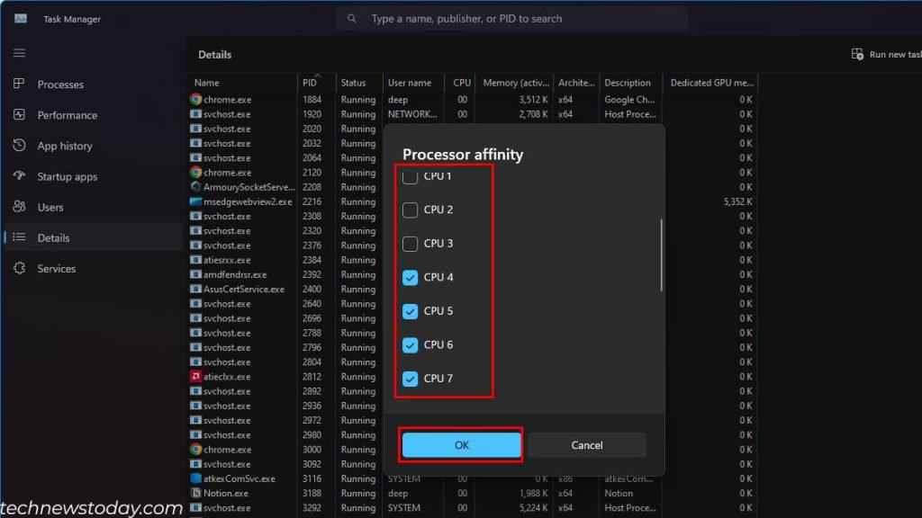Dismiss the dialog with Cancel
The image size is (922, 518).
[586, 444]
